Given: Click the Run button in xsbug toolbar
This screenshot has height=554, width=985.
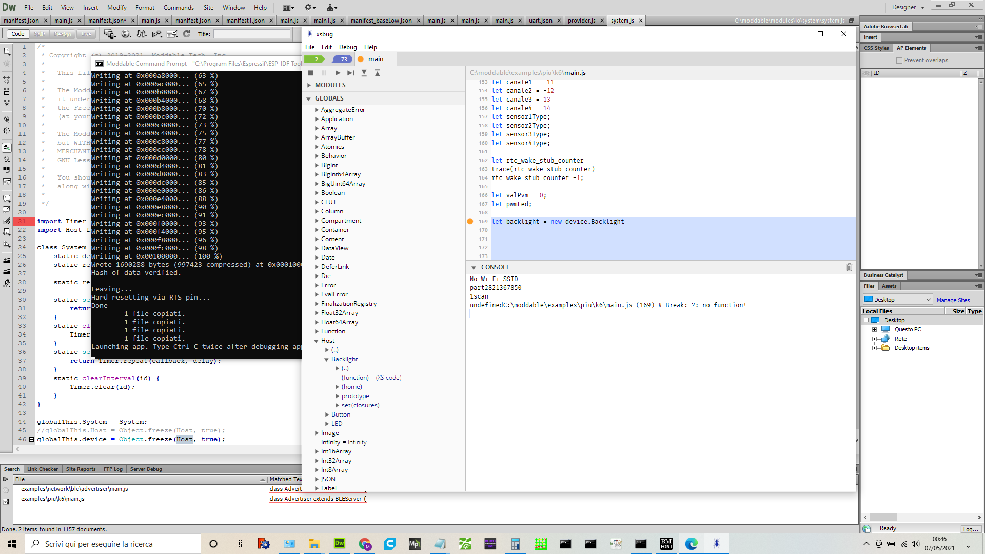Looking at the screenshot, I should [338, 73].
